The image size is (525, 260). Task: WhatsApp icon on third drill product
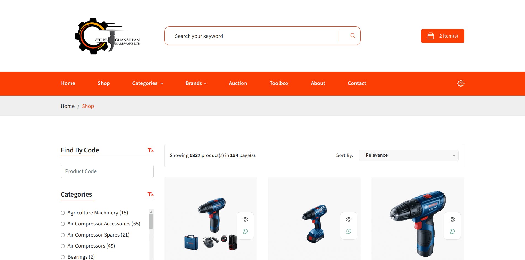[x=452, y=231]
